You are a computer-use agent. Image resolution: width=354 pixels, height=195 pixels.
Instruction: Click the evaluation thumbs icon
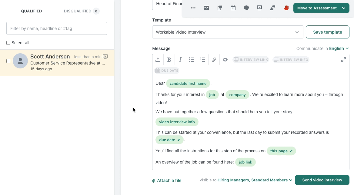coord(273,8)
